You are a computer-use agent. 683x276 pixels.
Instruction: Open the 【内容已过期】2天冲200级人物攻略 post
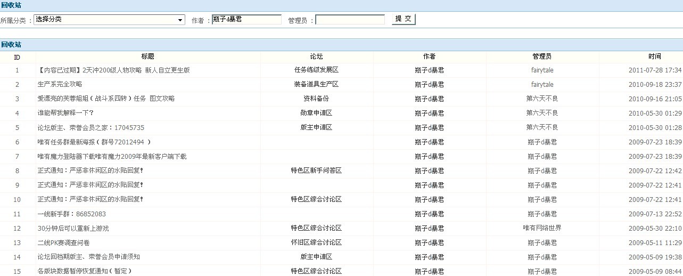(113, 70)
